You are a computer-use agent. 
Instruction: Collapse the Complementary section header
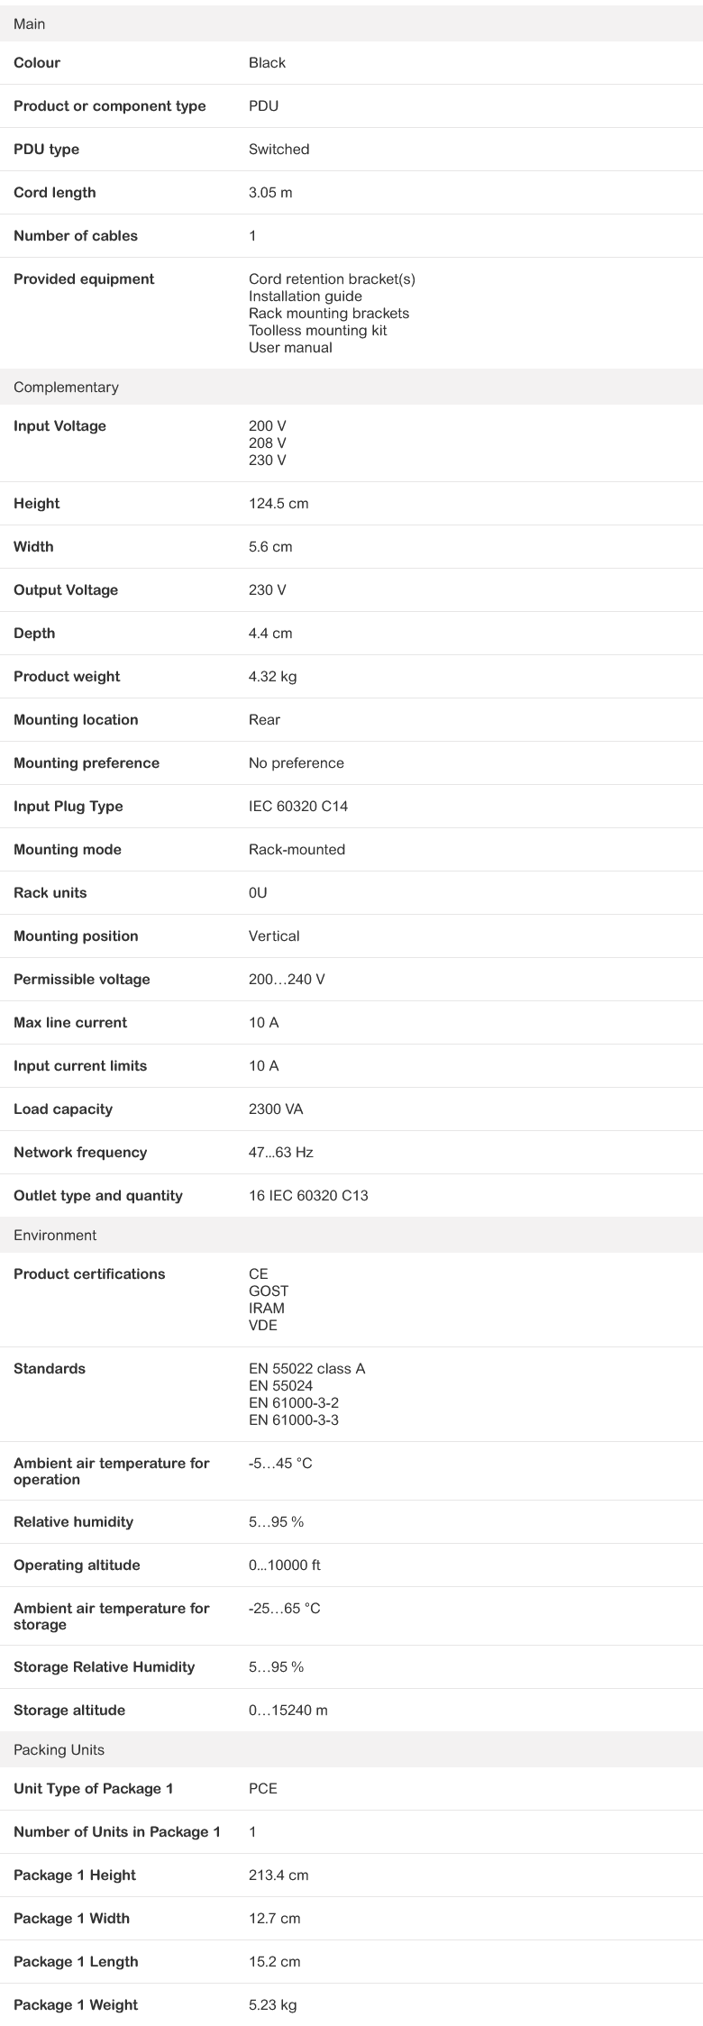coord(66,388)
